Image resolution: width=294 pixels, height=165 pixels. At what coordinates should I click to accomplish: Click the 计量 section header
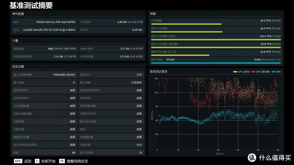pos(15,40)
